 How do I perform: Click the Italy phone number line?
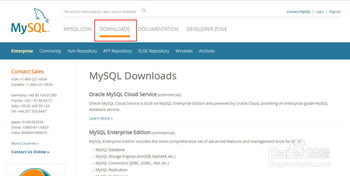(30, 106)
